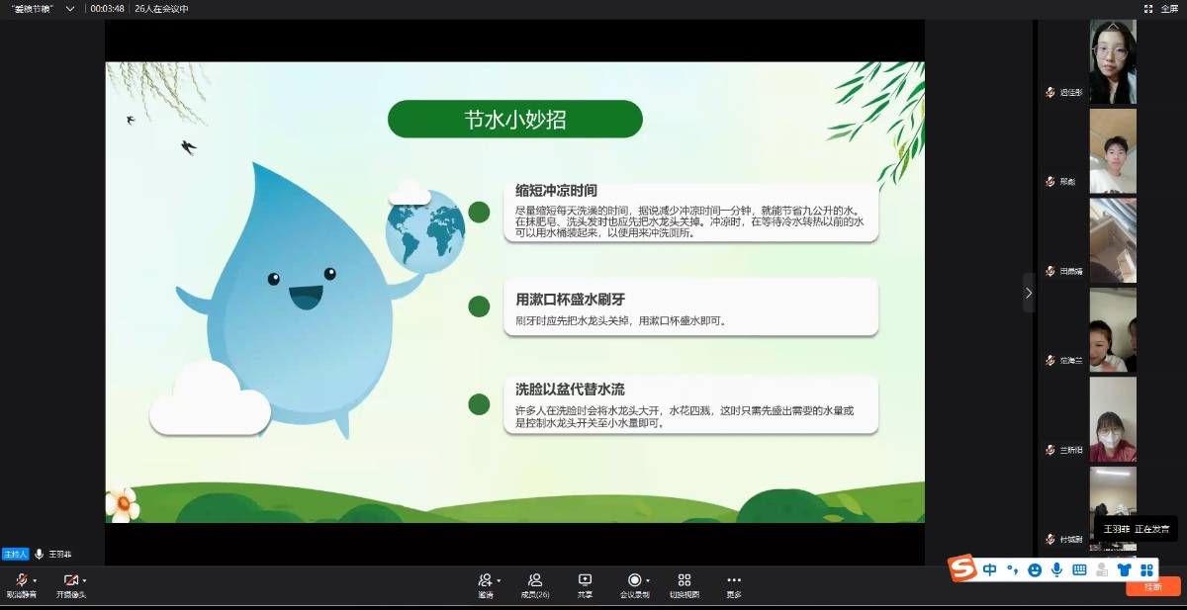
Task: Open the emoji panel in the Sogou bar
Action: click(1035, 569)
